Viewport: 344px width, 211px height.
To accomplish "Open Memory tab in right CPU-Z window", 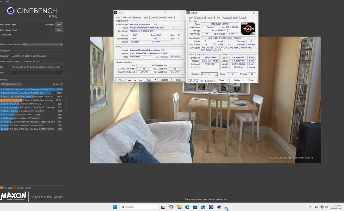I will [x=210, y=18].
